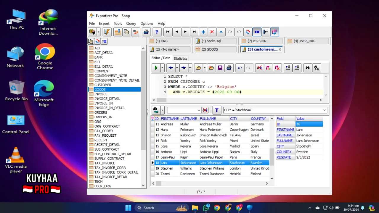Click the table list refresh icon
Viewport: 379px width, 213px height.
click(97, 41)
